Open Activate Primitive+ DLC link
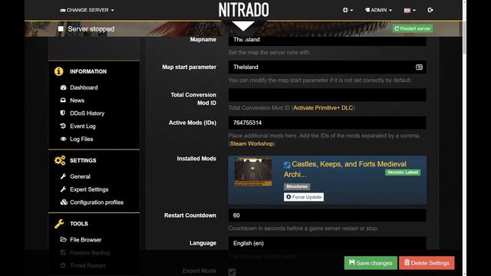This screenshot has width=491, height=276. (323, 107)
